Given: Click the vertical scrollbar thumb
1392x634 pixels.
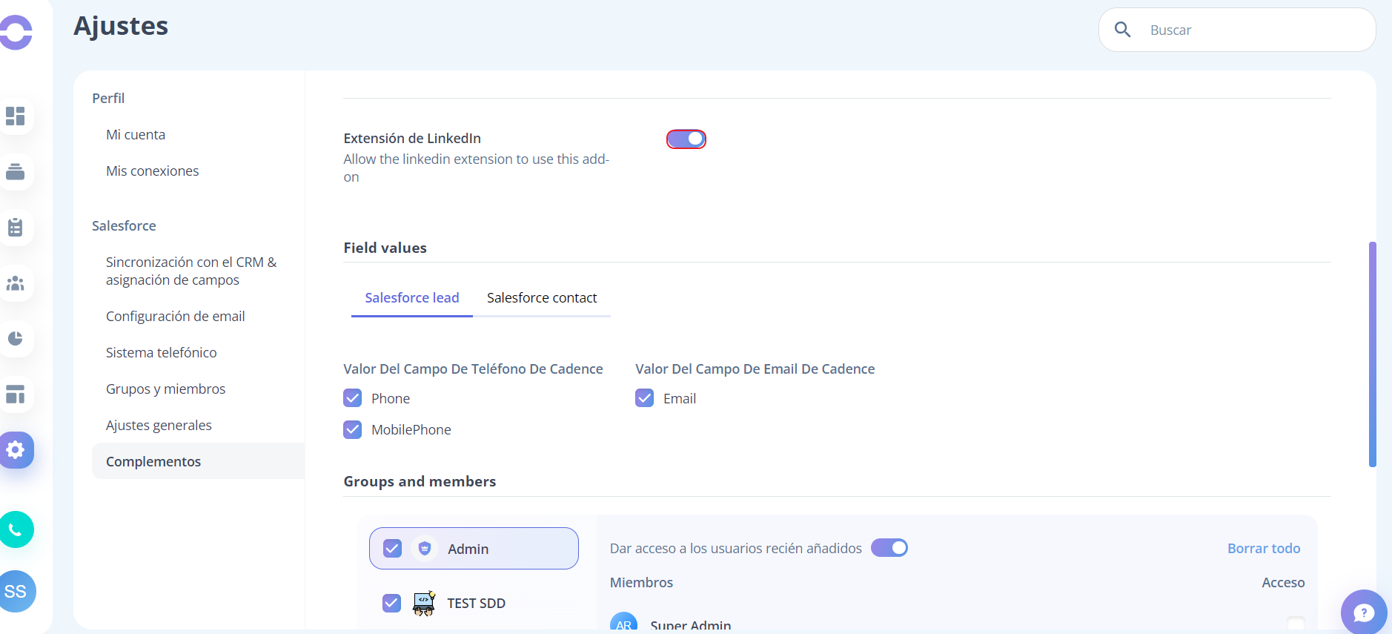Looking at the screenshot, I should click(x=1373, y=354).
